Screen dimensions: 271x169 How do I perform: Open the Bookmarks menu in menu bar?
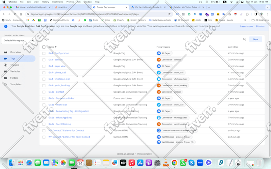pyautogui.click(x=57, y=2)
